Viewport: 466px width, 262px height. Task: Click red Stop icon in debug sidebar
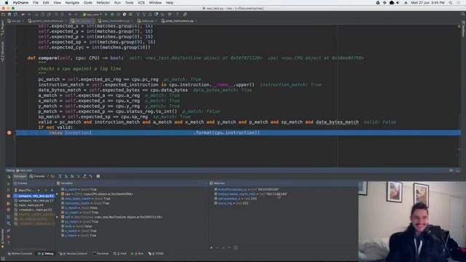[9, 196]
